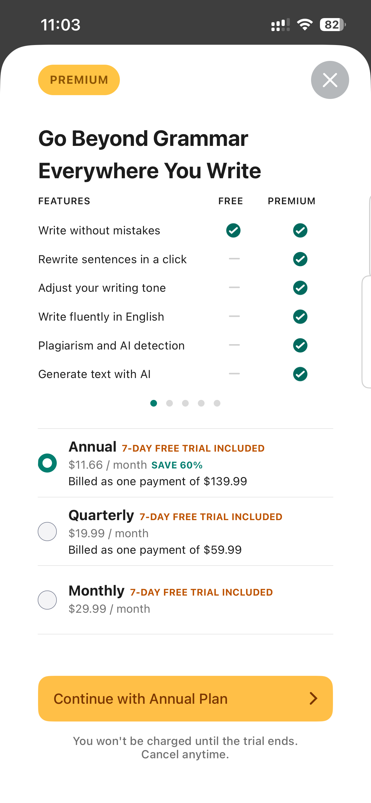Continue with Annual Plan
The height and width of the screenshot is (803, 371).
(185, 699)
